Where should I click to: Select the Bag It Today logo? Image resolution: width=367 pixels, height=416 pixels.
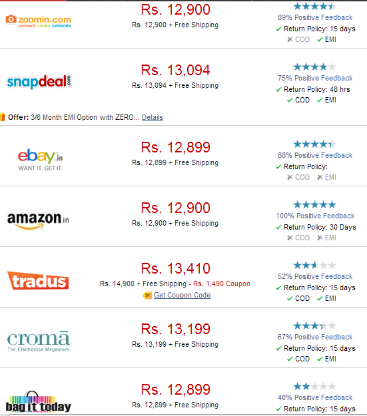[39, 402]
